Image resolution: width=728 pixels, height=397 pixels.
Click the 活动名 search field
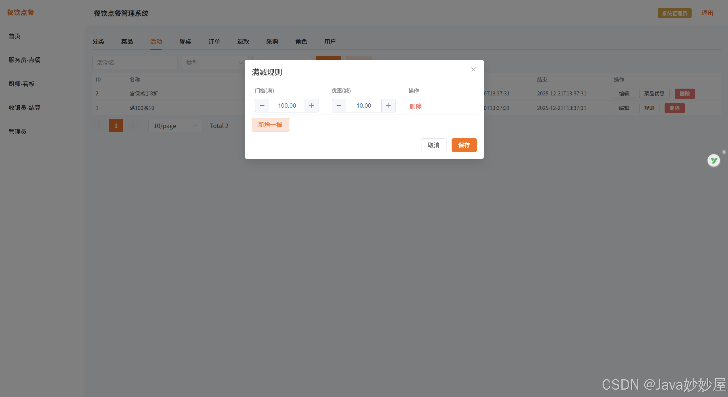coord(135,62)
